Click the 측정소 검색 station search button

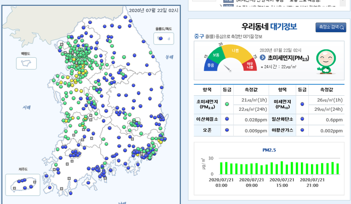[331, 27]
